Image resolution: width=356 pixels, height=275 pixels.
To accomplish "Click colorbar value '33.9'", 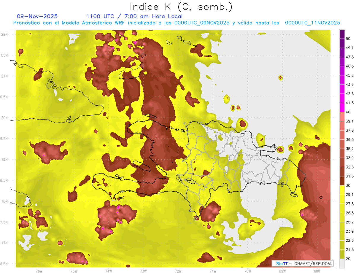I will tap(350, 158).
